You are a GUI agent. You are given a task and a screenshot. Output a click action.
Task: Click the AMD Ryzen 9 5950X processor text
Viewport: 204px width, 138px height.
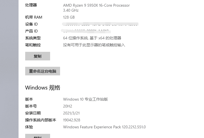pyautogui.click(x=96, y=5)
